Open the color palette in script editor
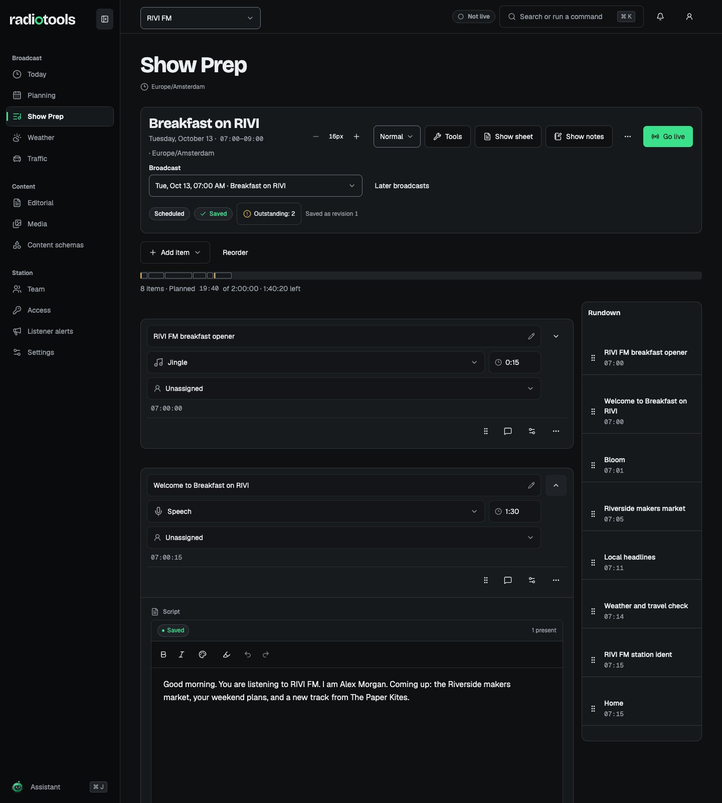Screen dimensions: 722x803 point(203,654)
